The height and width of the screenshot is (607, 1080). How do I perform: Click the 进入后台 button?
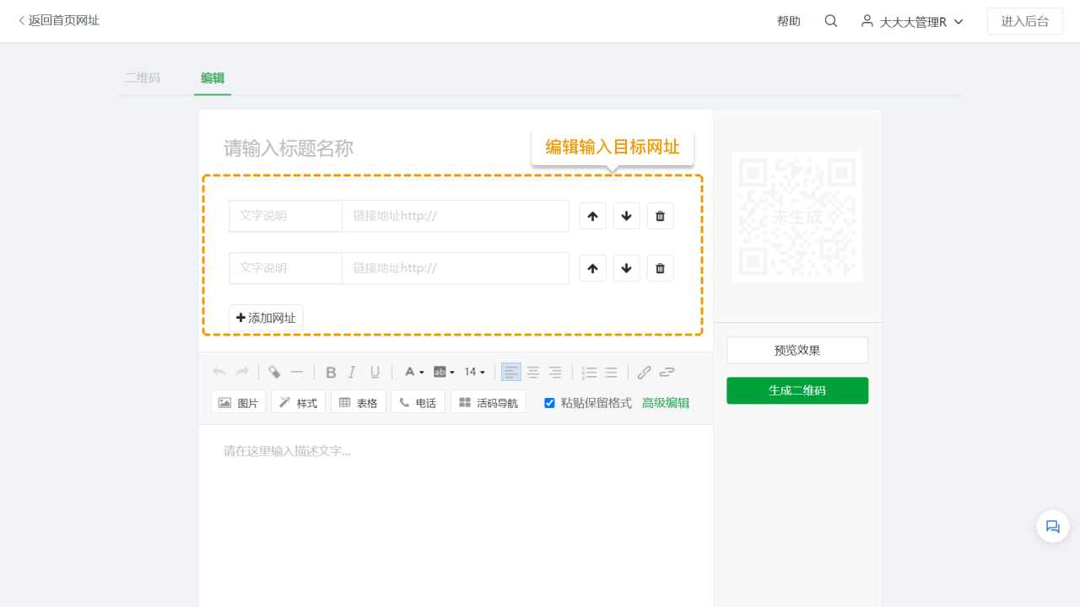pyautogui.click(x=1025, y=21)
